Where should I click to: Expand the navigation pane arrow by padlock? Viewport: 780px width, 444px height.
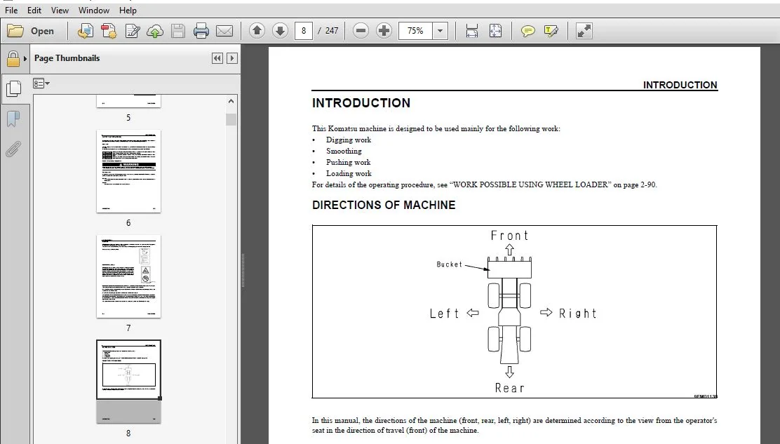click(x=25, y=59)
